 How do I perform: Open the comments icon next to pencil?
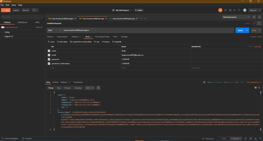[x=259, y=23]
